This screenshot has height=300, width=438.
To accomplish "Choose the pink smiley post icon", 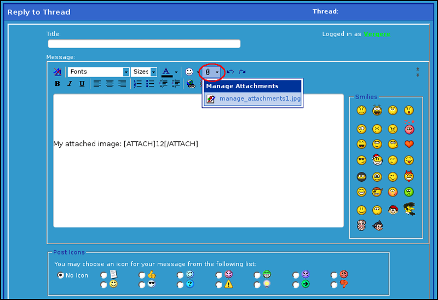I will [219, 275].
